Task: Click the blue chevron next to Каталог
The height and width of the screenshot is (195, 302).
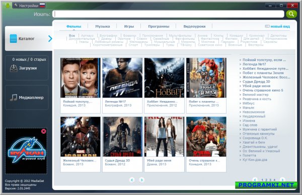Action: [50, 39]
